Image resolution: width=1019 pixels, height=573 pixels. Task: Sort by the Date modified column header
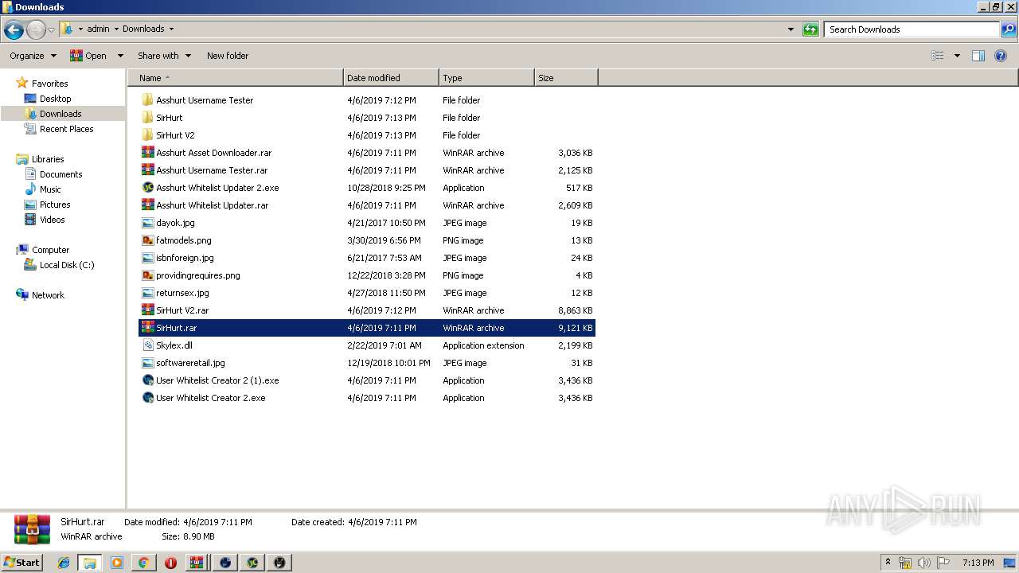(x=391, y=78)
